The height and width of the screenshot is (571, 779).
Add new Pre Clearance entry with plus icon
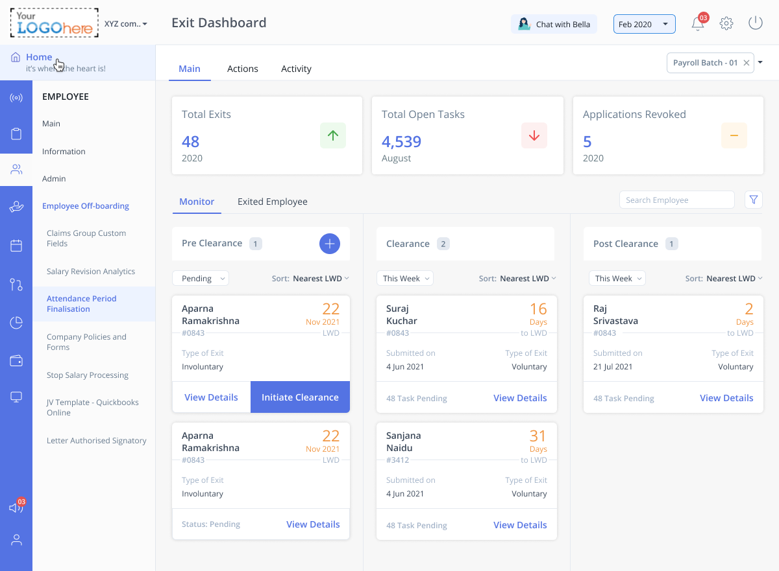coord(330,244)
